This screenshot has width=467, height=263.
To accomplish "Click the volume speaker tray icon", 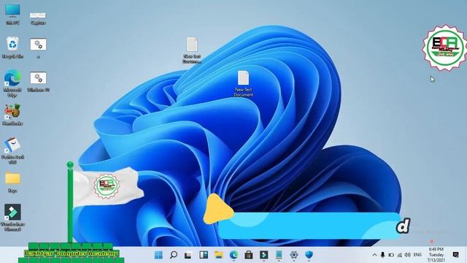I will [x=407, y=255].
